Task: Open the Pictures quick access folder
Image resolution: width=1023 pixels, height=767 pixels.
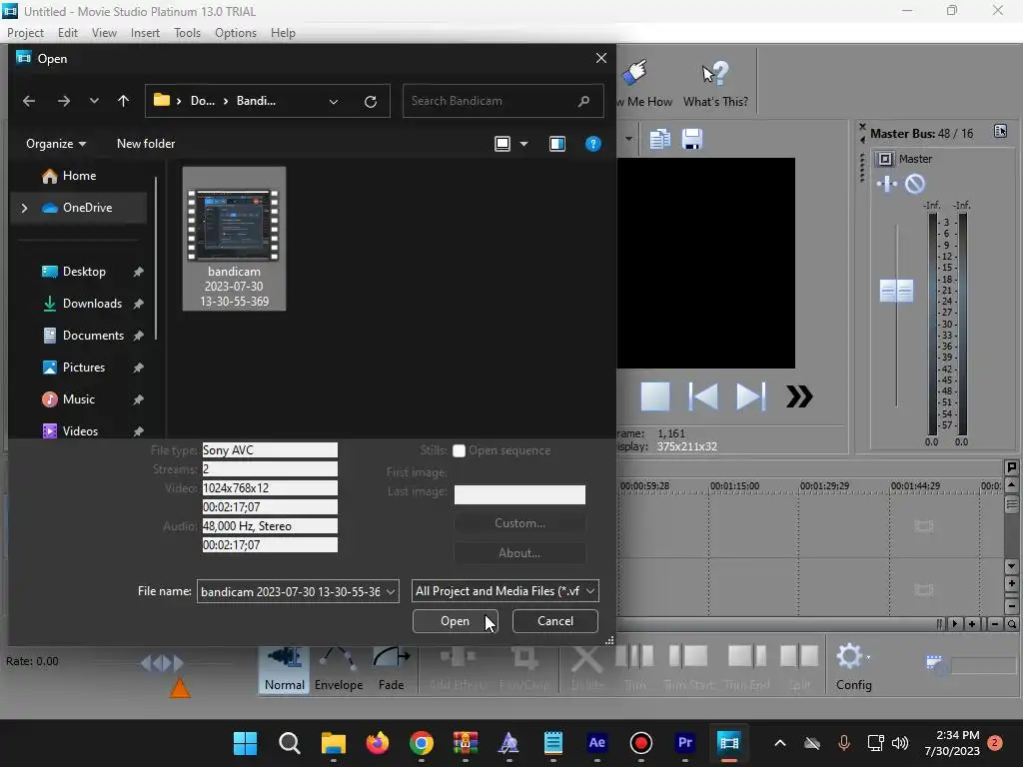Action: click(x=84, y=368)
